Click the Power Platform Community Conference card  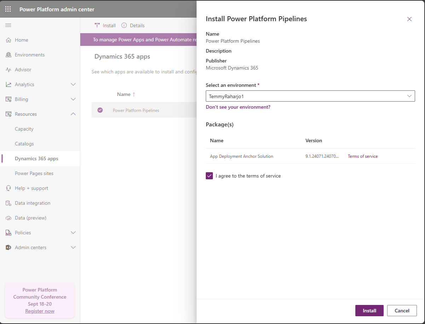coord(40,300)
